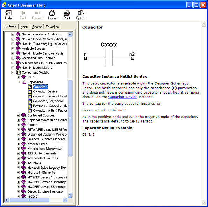
Task: Collapse the Capacitors tree node
Action: click(18, 82)
